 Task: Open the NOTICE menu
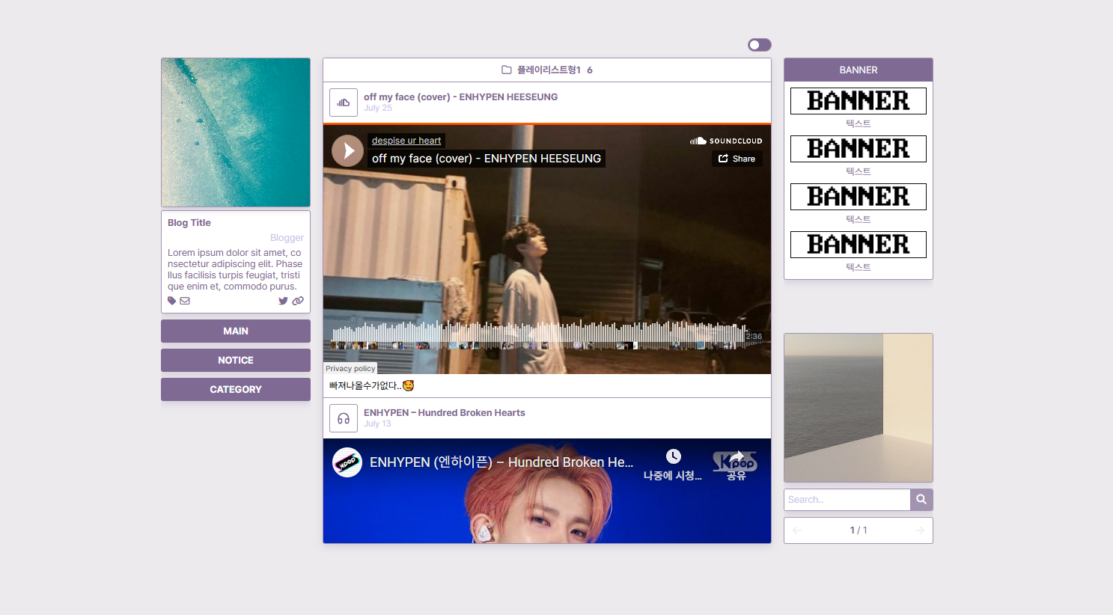tap(236, 360)
